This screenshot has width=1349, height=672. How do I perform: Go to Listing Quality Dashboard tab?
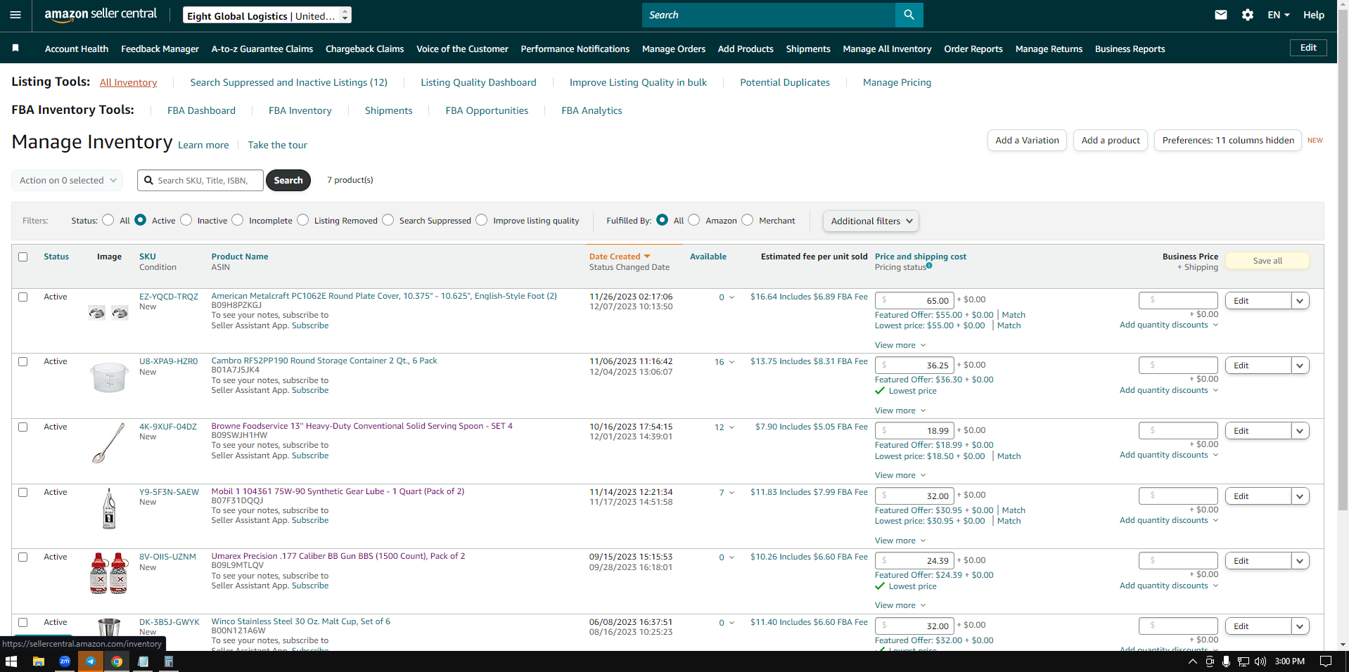[x=478, y=82]
